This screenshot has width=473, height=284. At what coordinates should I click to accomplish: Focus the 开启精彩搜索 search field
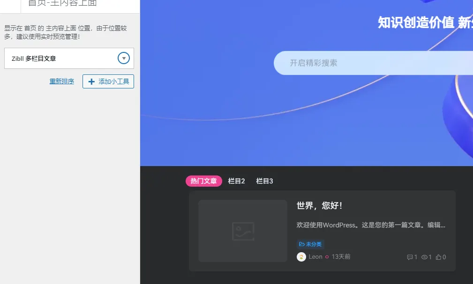coord(373,63)
